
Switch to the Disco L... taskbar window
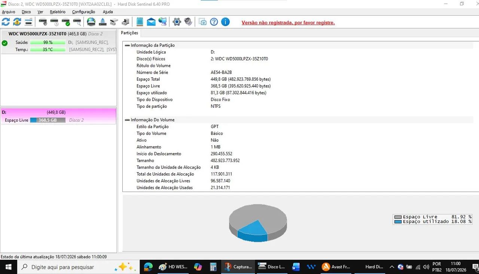pyautogui.click(x=272, y=267)
